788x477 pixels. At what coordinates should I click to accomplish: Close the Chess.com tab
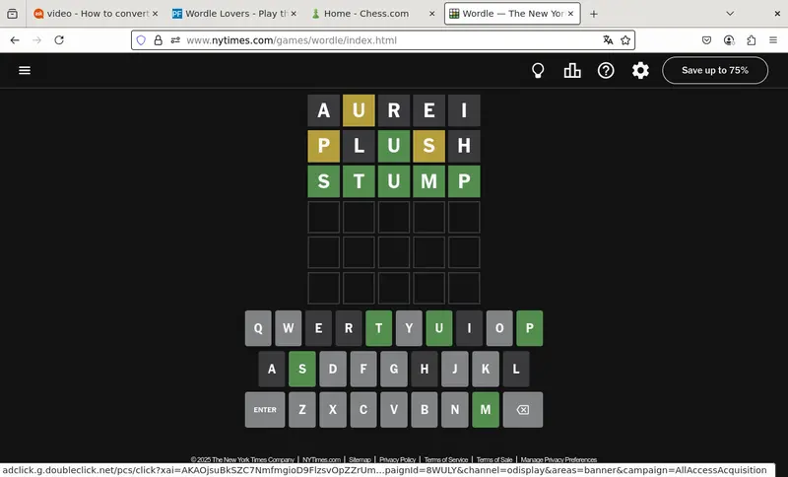(431, 14)
